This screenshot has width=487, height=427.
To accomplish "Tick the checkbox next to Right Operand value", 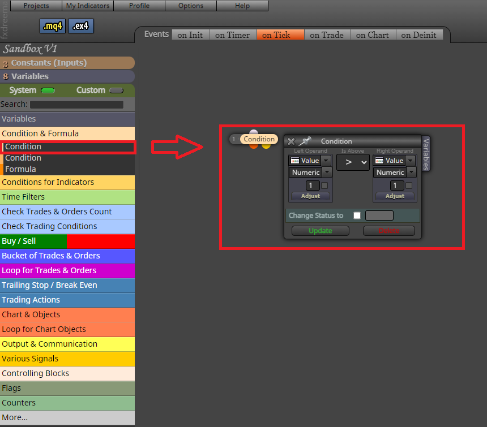I will pos(409,186).
